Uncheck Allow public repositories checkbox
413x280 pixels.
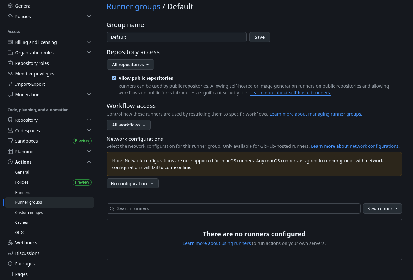click(x=114, y=78)
